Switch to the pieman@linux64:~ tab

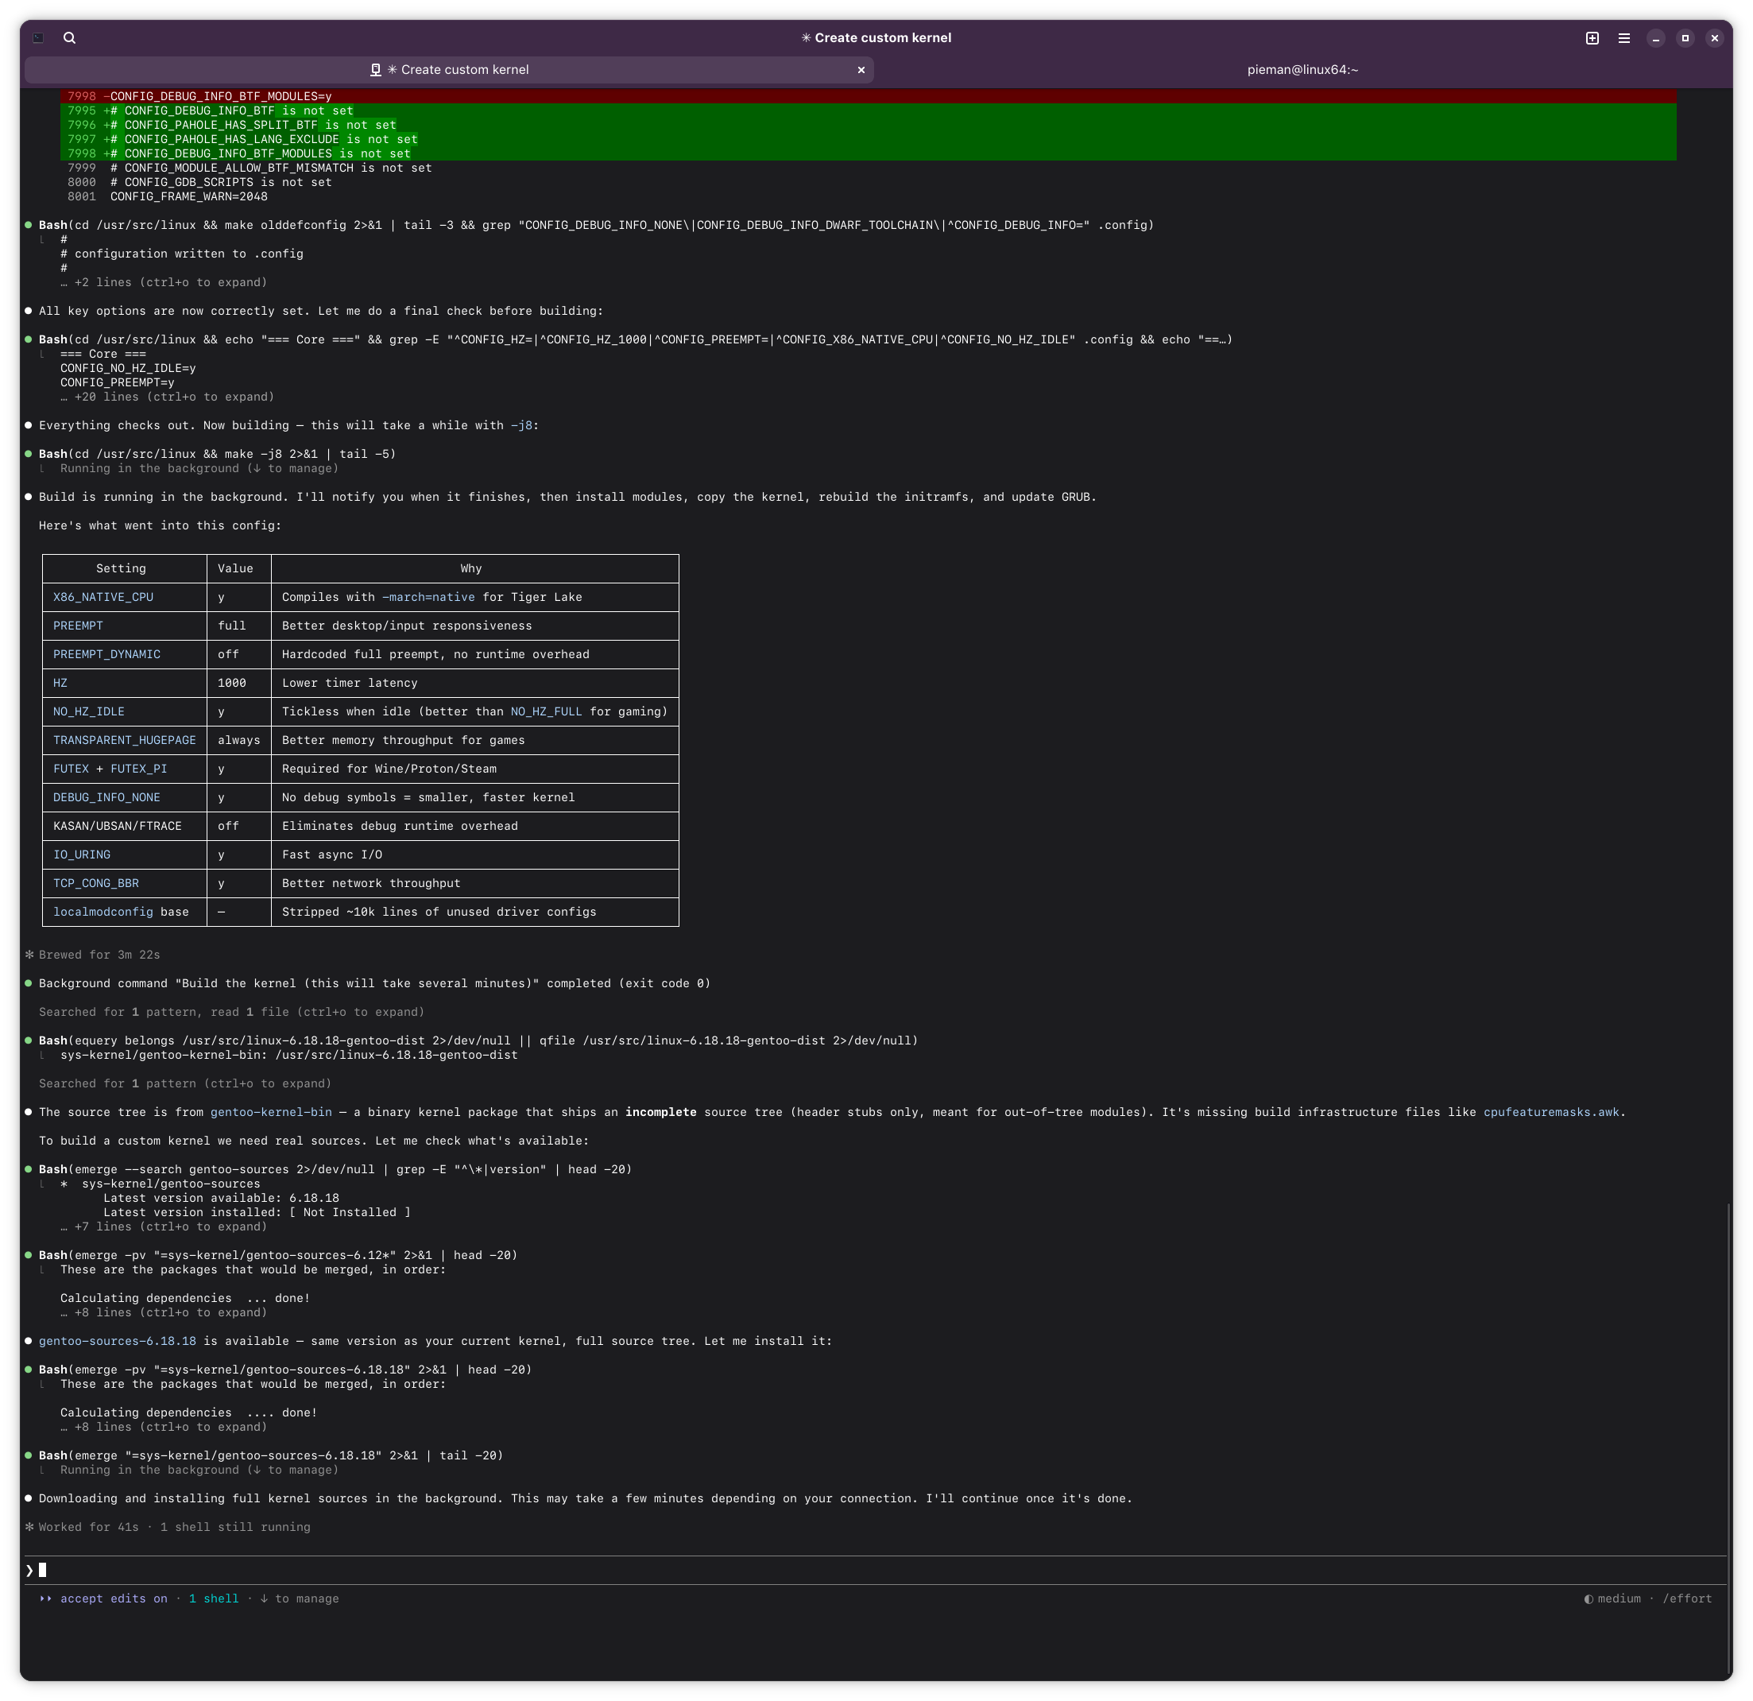(x=1302, y=70)
